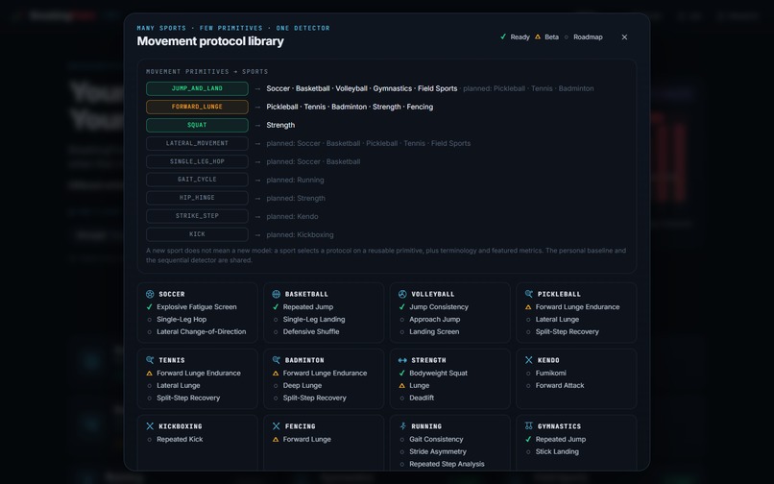Click the Fencing crossed-swords icon

276,426
